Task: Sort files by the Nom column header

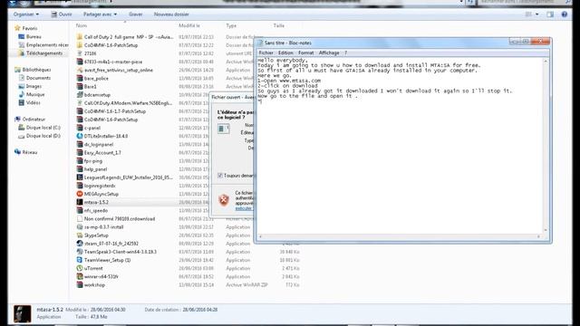Action: (82, 25)
